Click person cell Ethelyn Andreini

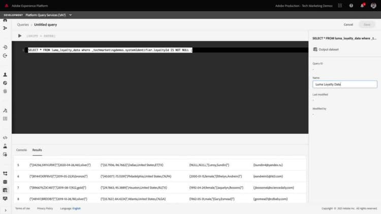pyautogui.click(x=215, y=176)
